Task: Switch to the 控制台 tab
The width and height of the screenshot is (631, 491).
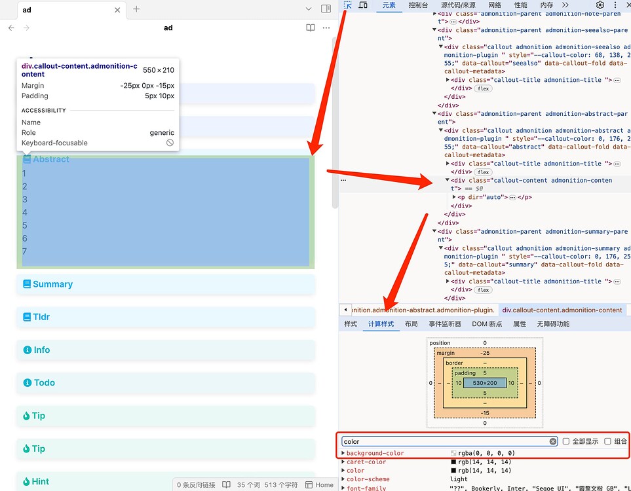Action: 418,5
